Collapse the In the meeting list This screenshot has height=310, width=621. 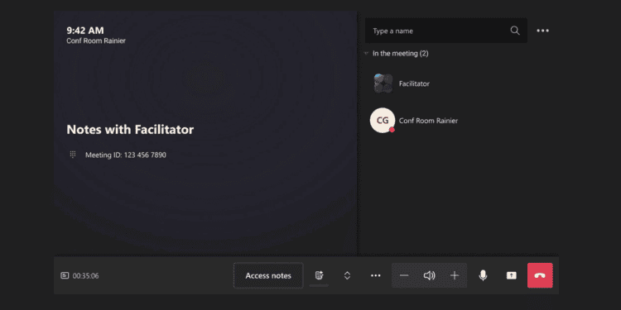point(366,54)
